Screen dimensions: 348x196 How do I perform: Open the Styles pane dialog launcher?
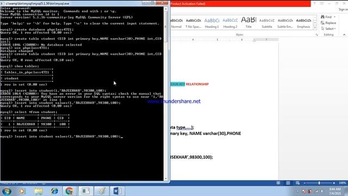[316, 35]
